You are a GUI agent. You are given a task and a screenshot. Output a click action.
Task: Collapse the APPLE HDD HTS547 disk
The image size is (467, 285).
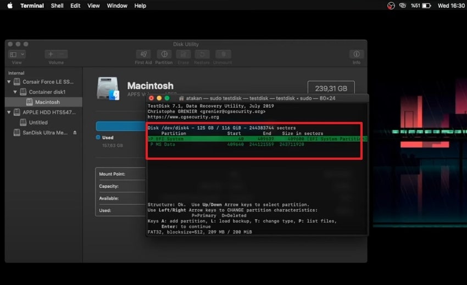coord(9,112)
